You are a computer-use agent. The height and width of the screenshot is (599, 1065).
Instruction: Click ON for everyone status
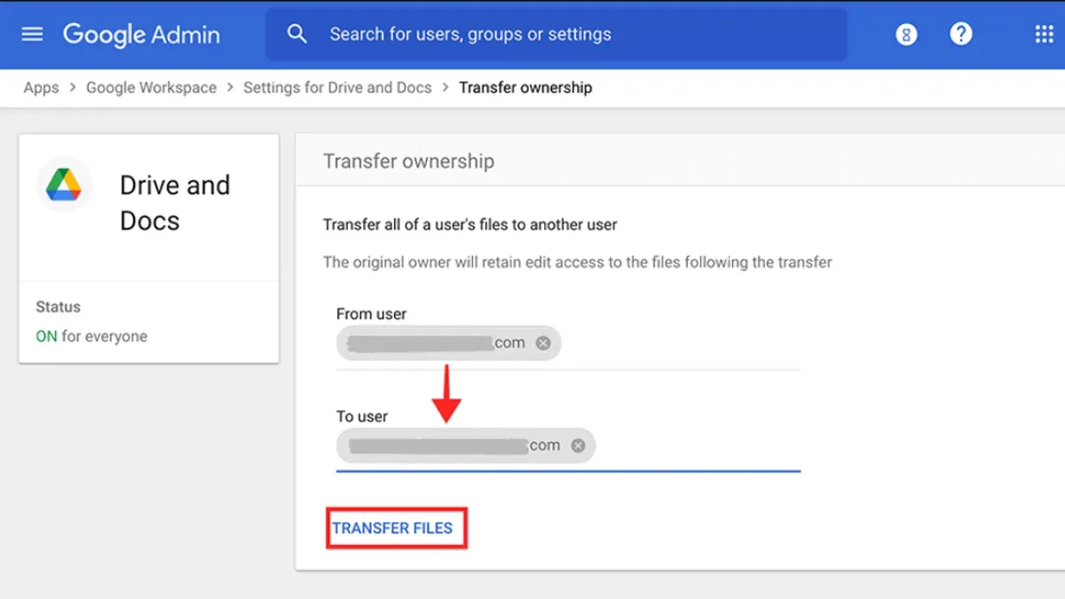91,336
